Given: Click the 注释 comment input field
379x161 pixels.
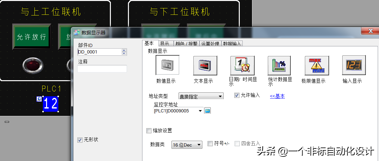Looking at the screenshot, I should click(x=102, y=69).
